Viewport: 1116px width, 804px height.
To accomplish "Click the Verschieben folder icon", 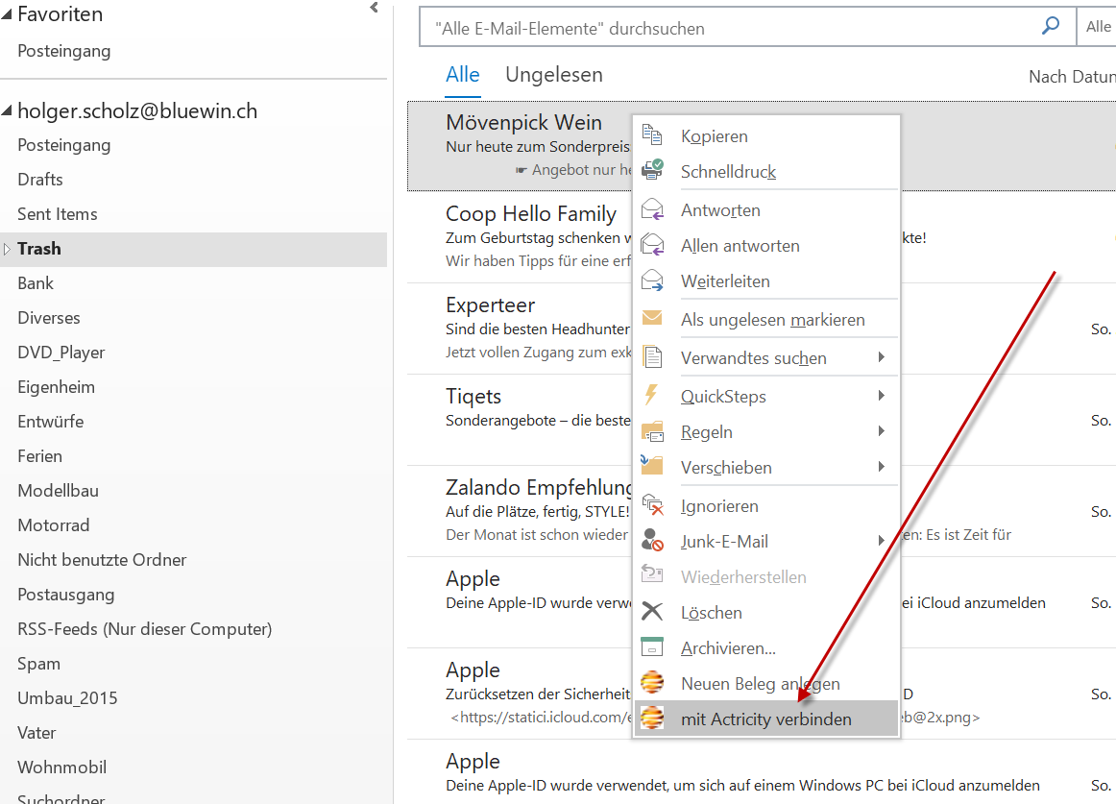I will tap(652, 466).
